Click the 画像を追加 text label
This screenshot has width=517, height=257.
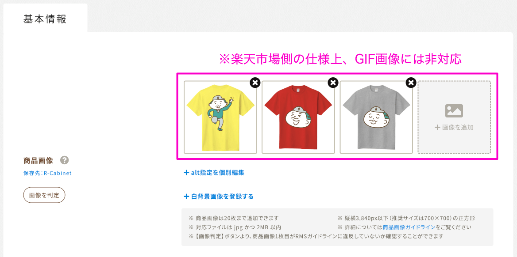click(458, 127)
